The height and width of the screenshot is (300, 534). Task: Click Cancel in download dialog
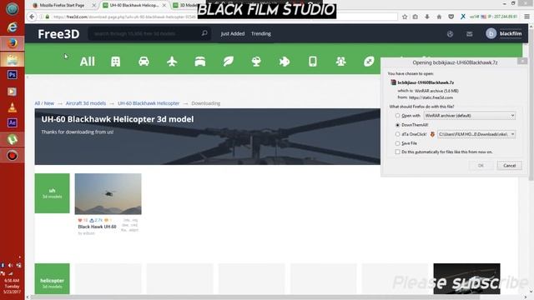tap(509, 165)
